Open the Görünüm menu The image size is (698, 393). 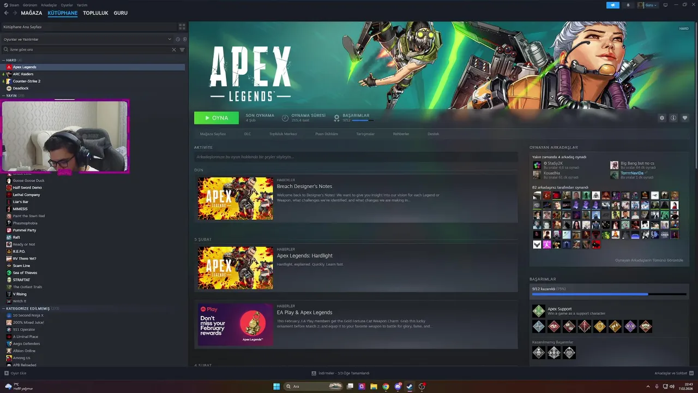(x=31, y=5)
